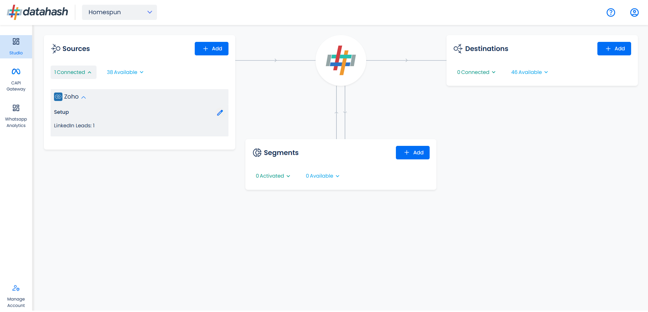Image resolution: width=648 pixels, height=312 pixels.
Task: Select the Studio sidebar item
Action: pyautogui.click(x=16, y=47)
